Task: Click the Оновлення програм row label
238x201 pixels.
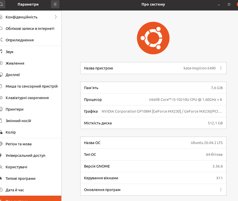Action: [x=102, y=190]
